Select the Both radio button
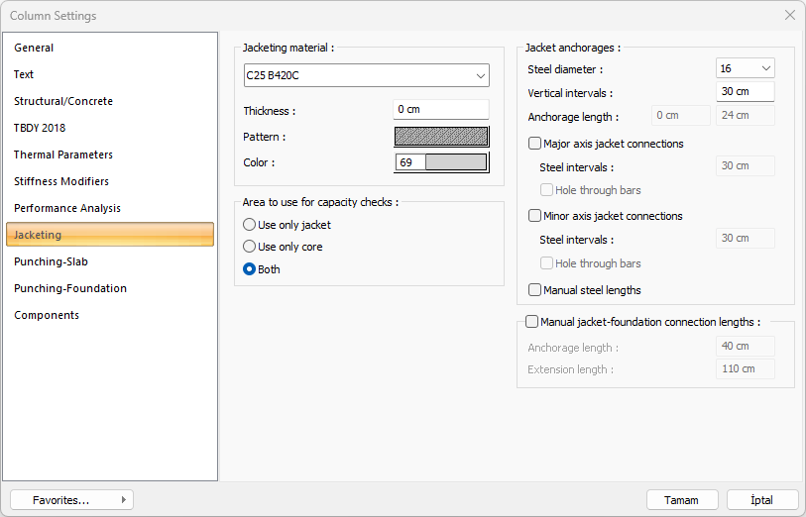Viewport: 806px width, 517px height. (x=250, y=269)
